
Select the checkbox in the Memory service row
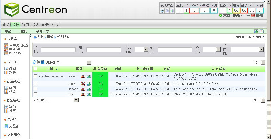coord(35,89)
